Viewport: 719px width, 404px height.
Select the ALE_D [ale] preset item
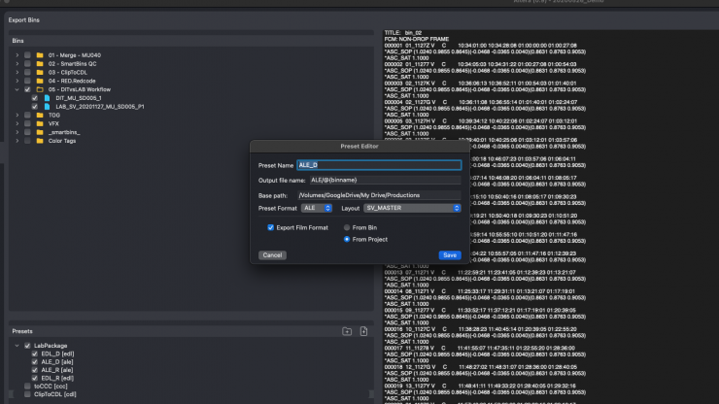58,361
